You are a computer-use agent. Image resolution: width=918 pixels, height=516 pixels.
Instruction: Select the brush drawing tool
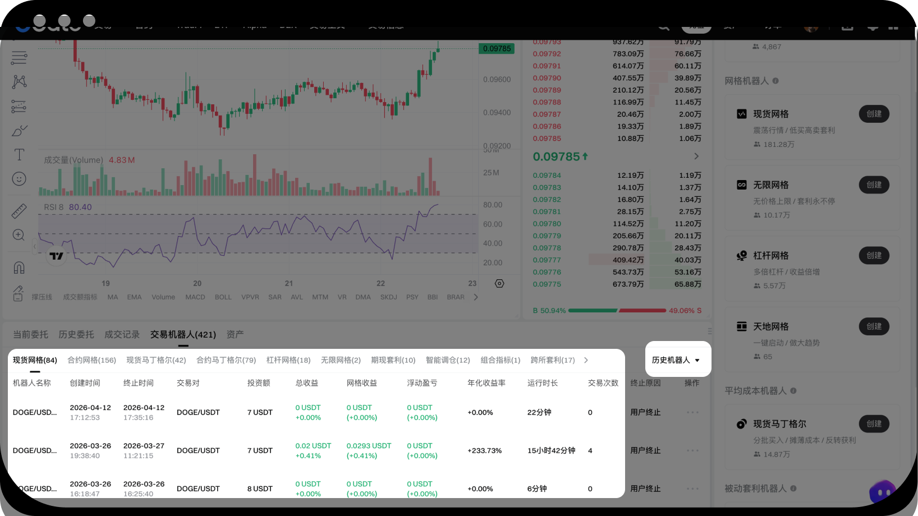19,131
